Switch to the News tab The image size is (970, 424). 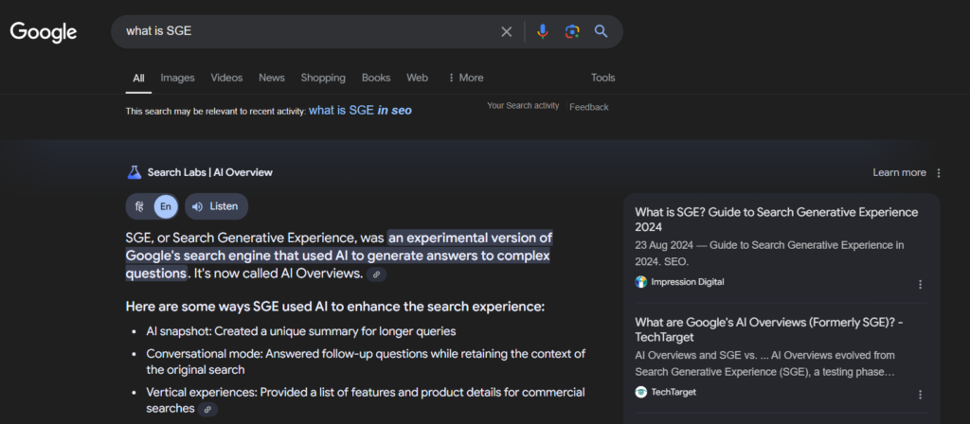click(x=272, y=78)
